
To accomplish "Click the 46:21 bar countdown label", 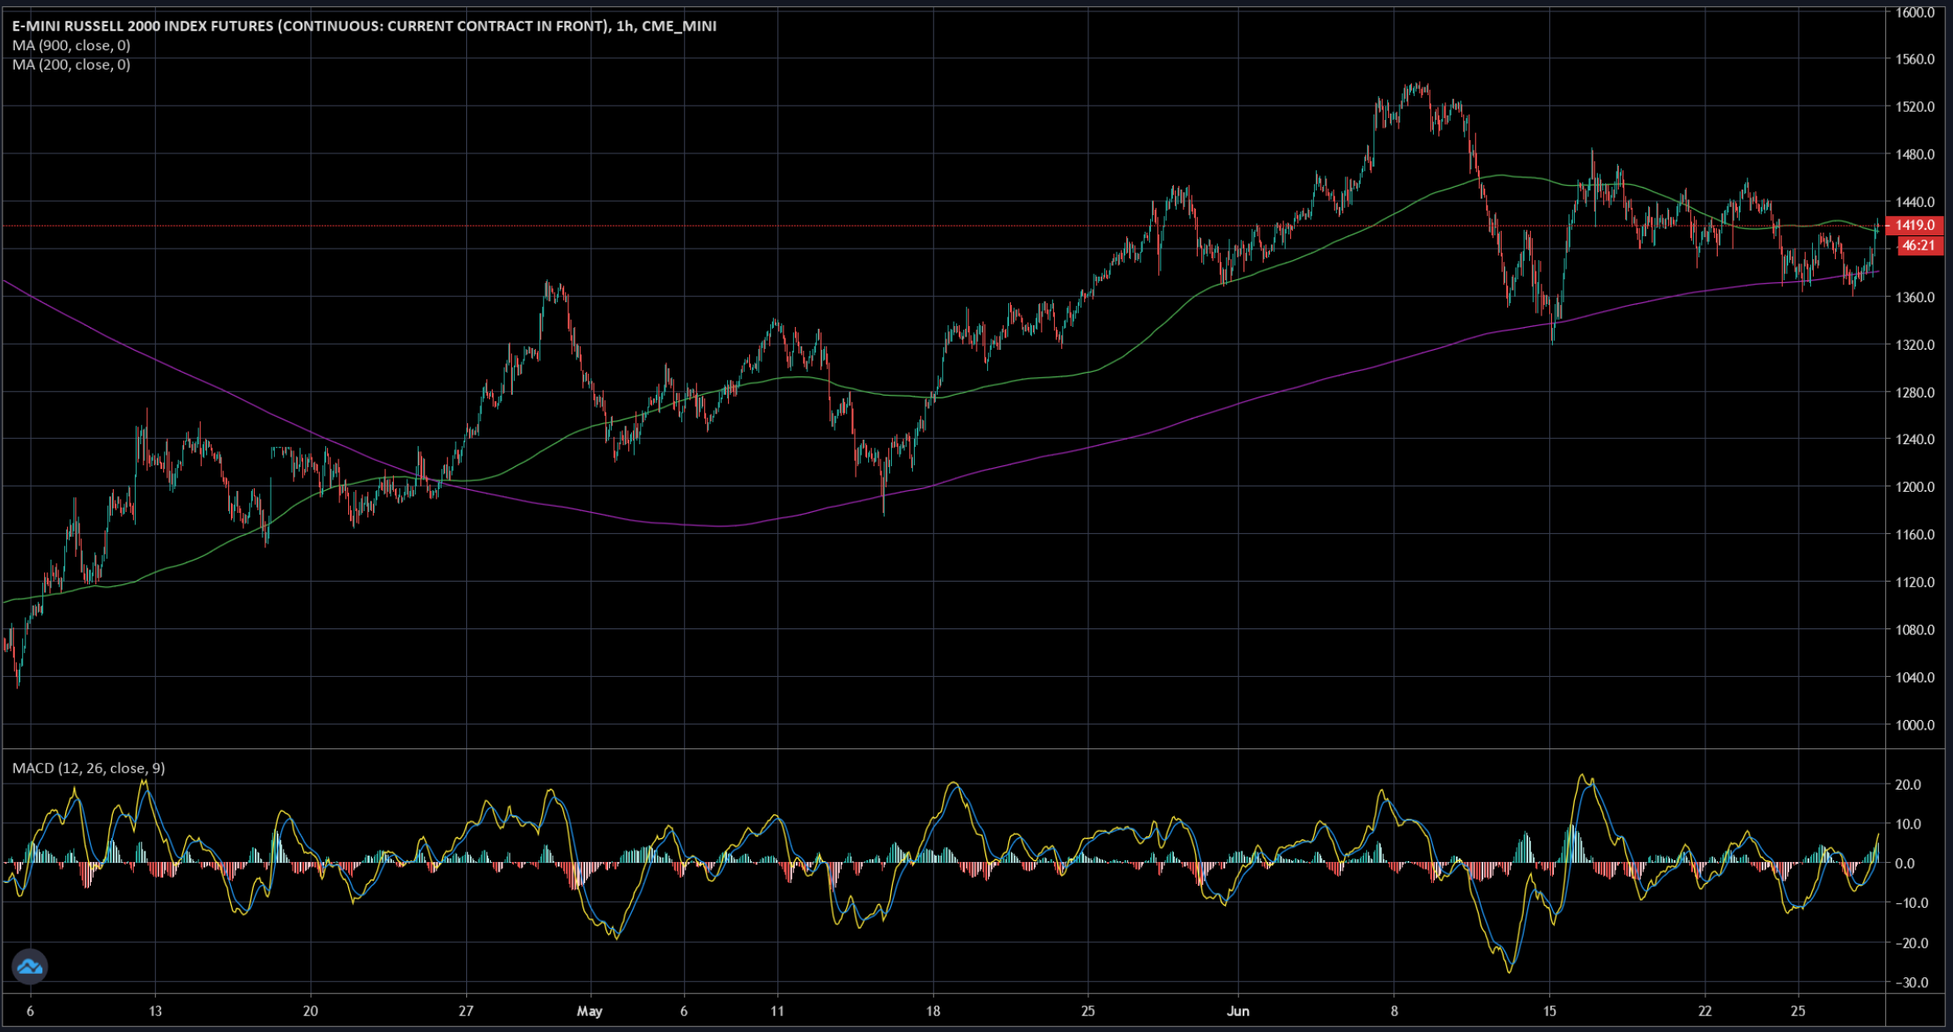I will 1919,245.
